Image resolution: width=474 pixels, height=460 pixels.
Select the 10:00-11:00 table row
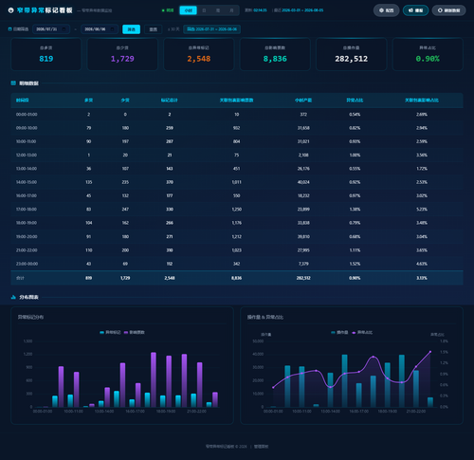pos(237,141)
